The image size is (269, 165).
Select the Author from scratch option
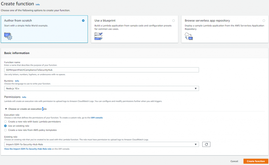click(83, 20)
